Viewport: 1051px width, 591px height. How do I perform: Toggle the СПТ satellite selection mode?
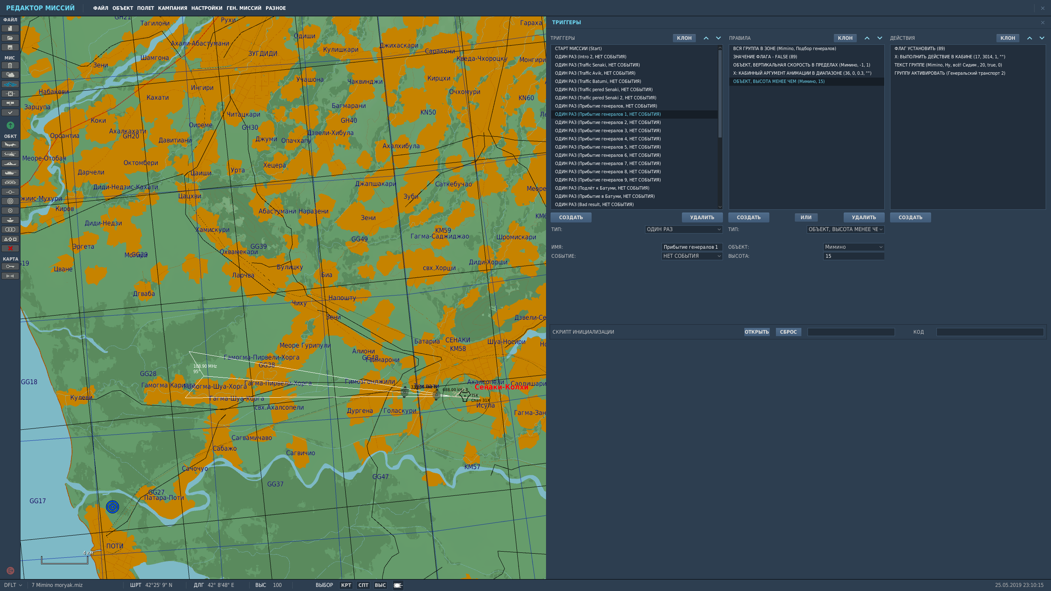click(x=363, y=585)
